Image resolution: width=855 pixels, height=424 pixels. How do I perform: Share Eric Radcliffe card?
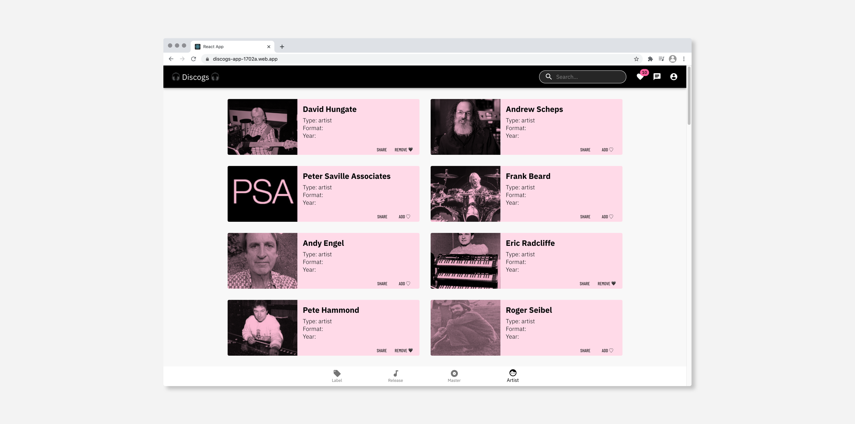585,284
